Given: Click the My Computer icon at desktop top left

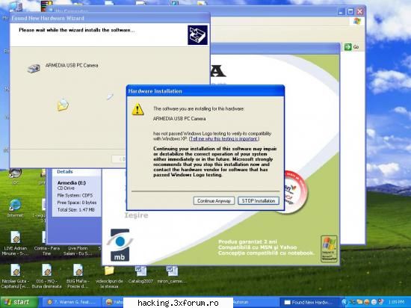Looking at the screenshot, I should click(x=16, y=6).
